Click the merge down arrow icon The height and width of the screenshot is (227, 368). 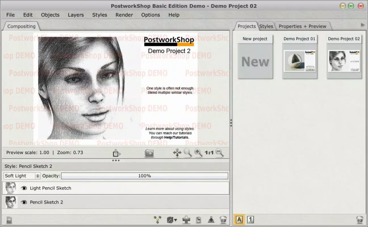211,220
